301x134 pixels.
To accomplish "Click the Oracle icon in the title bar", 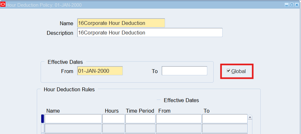I will pyautogui.click(x=3, y=4).
